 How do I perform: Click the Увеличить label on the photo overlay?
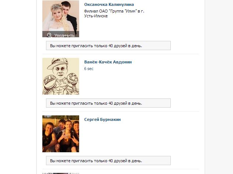(64, 35)
